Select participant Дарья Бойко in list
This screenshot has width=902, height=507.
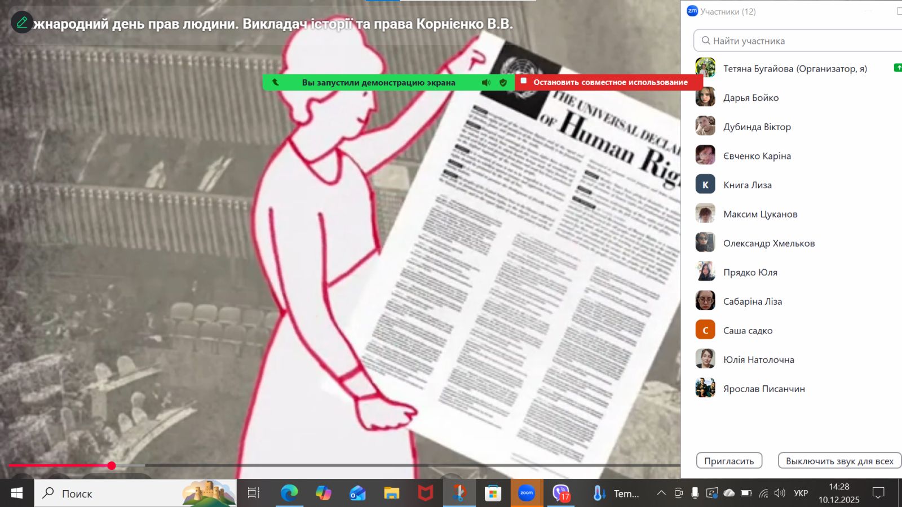coord(751,97)
